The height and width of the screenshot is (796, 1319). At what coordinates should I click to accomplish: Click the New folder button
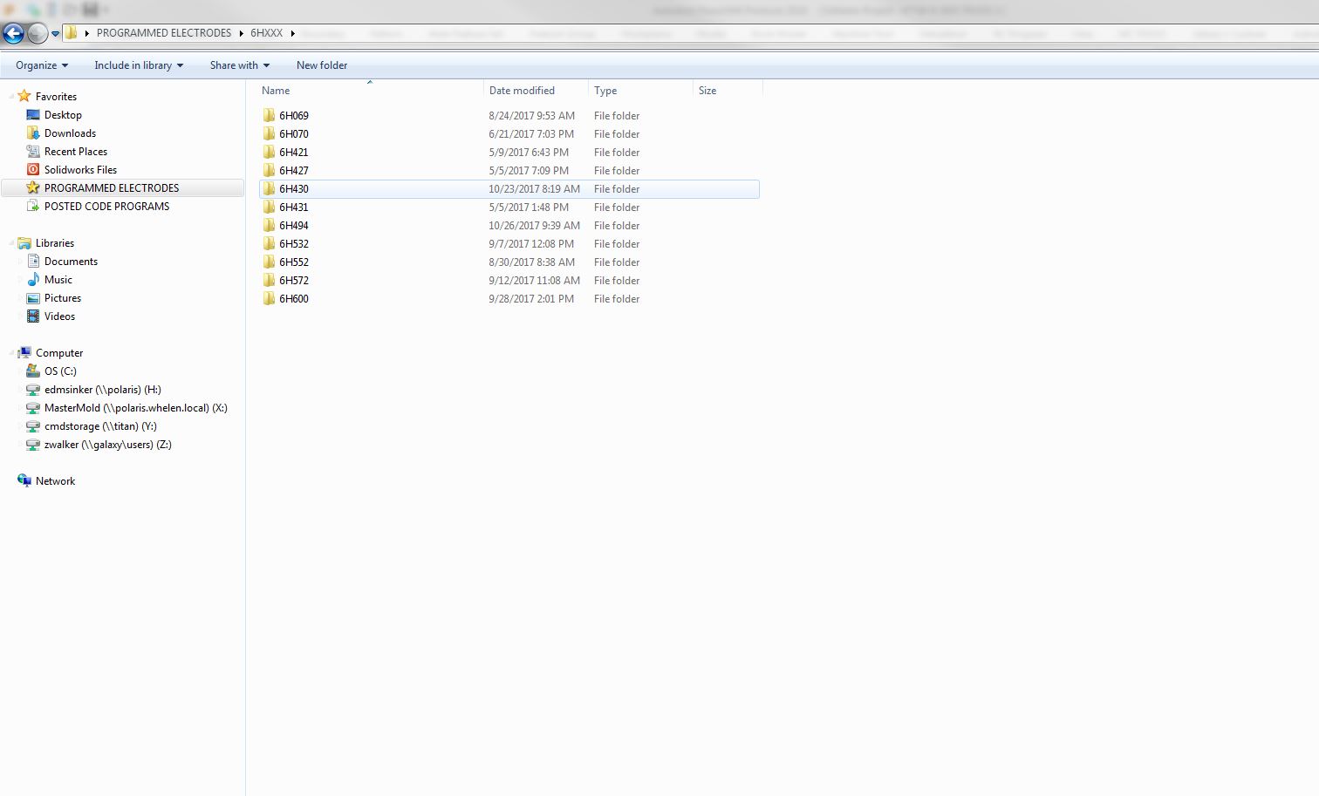coord(321,65)
